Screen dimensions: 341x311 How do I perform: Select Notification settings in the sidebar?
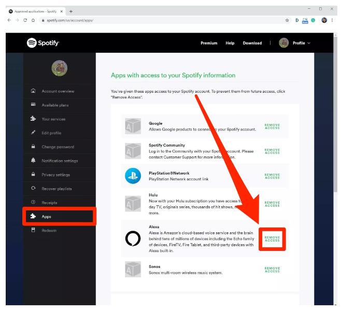pos(60,161)
